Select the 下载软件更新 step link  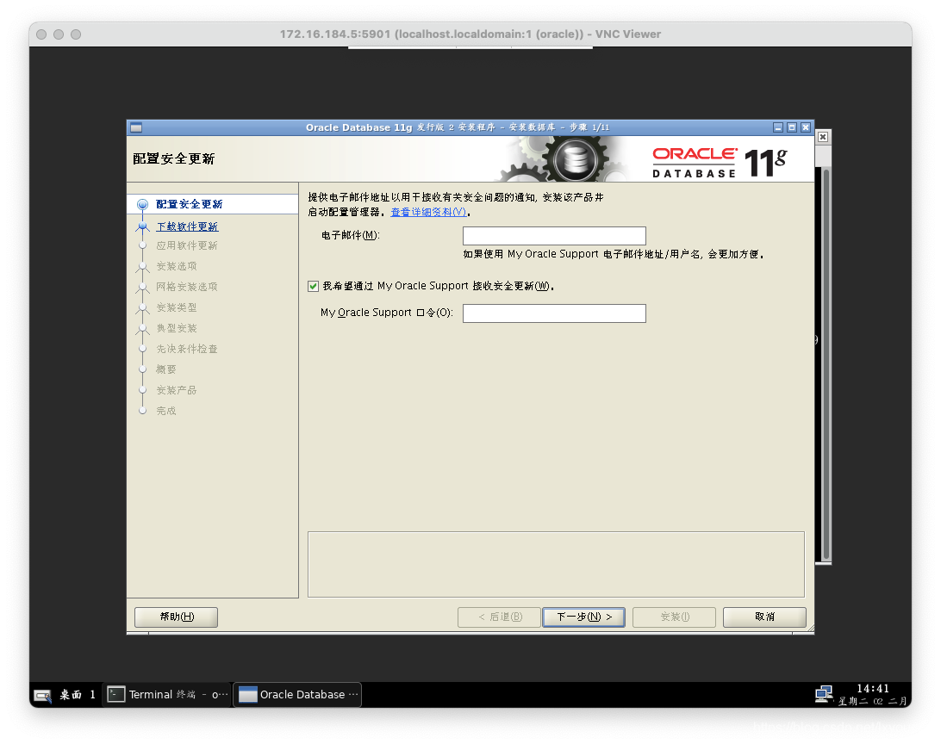pyautogui.click(x=187, y=226)
